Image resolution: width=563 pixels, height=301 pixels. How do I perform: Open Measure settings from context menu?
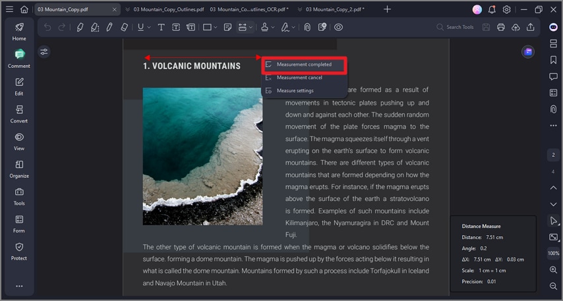[304, 91]
